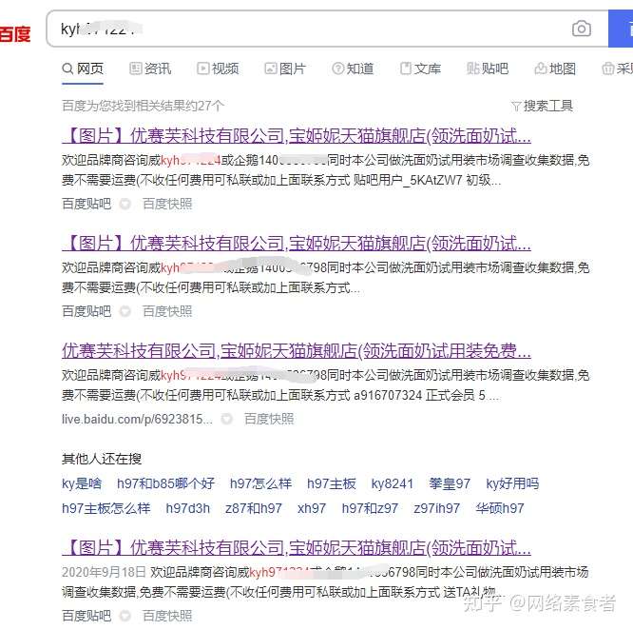The width and height of the screenshot is (633, 630).
Task: Open 百度快照 for the first result
Action: coord(167,204)
